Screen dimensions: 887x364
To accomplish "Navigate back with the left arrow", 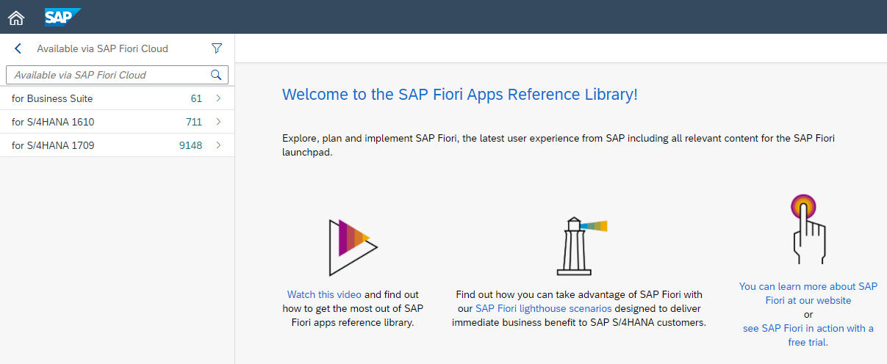I will tap(18, 48).
